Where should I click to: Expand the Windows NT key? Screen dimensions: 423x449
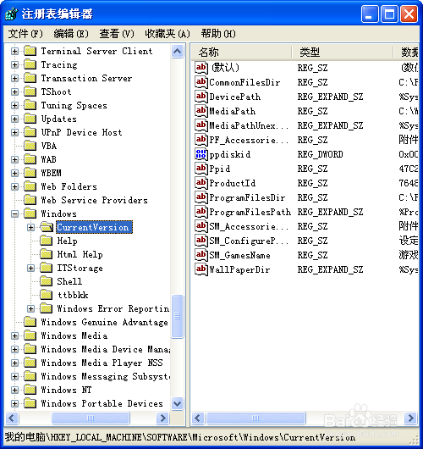click(x=14, y=390)
